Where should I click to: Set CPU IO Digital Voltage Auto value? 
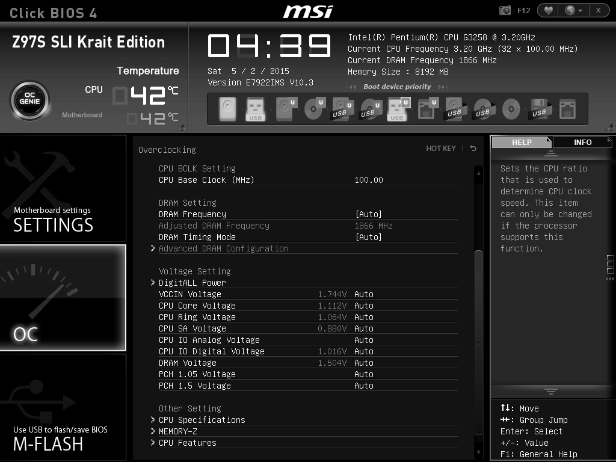[x=364, y=351]
